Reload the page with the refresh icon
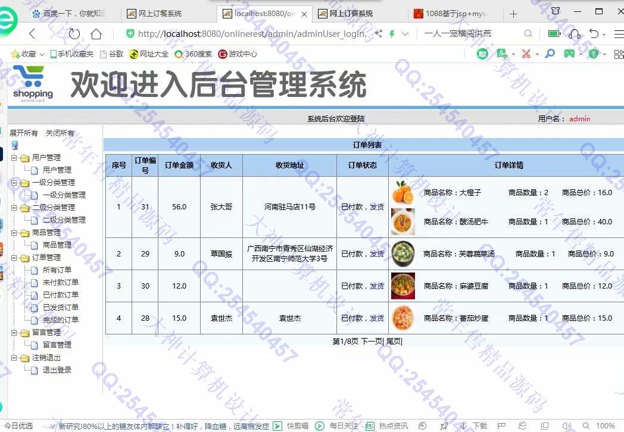This screenshot has height=432, width=624. (74, 34)
